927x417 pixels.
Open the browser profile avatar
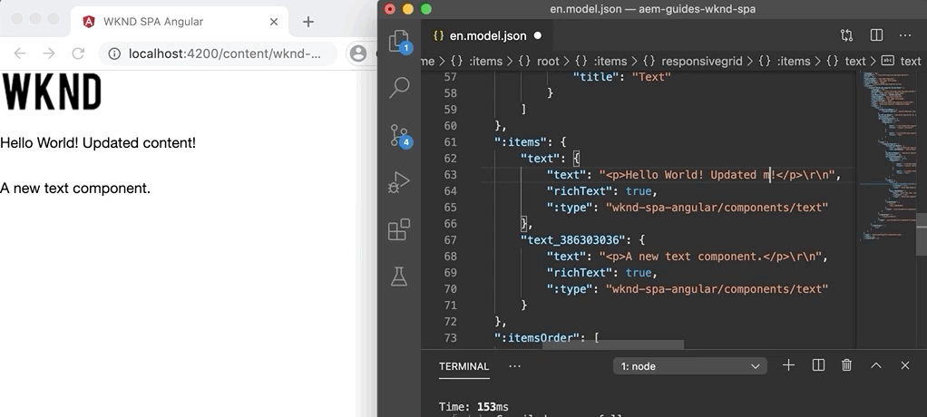(x=358, y=53)
